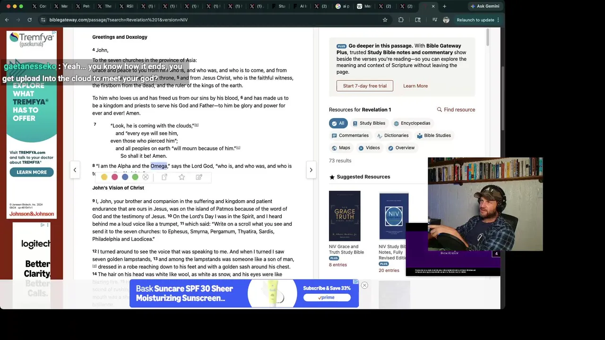Filter resources by Overview

[401, 148]
